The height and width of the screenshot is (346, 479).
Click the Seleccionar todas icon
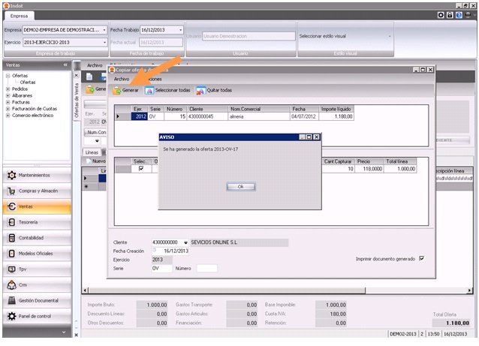(149, 90)
